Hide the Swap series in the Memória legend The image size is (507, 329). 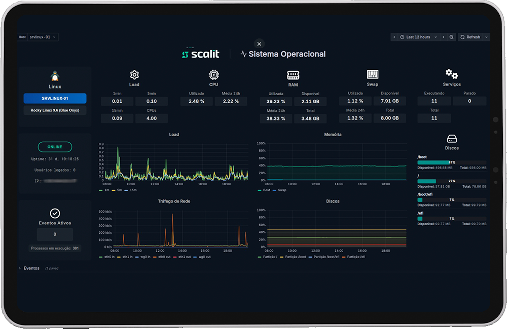(283, 190)
